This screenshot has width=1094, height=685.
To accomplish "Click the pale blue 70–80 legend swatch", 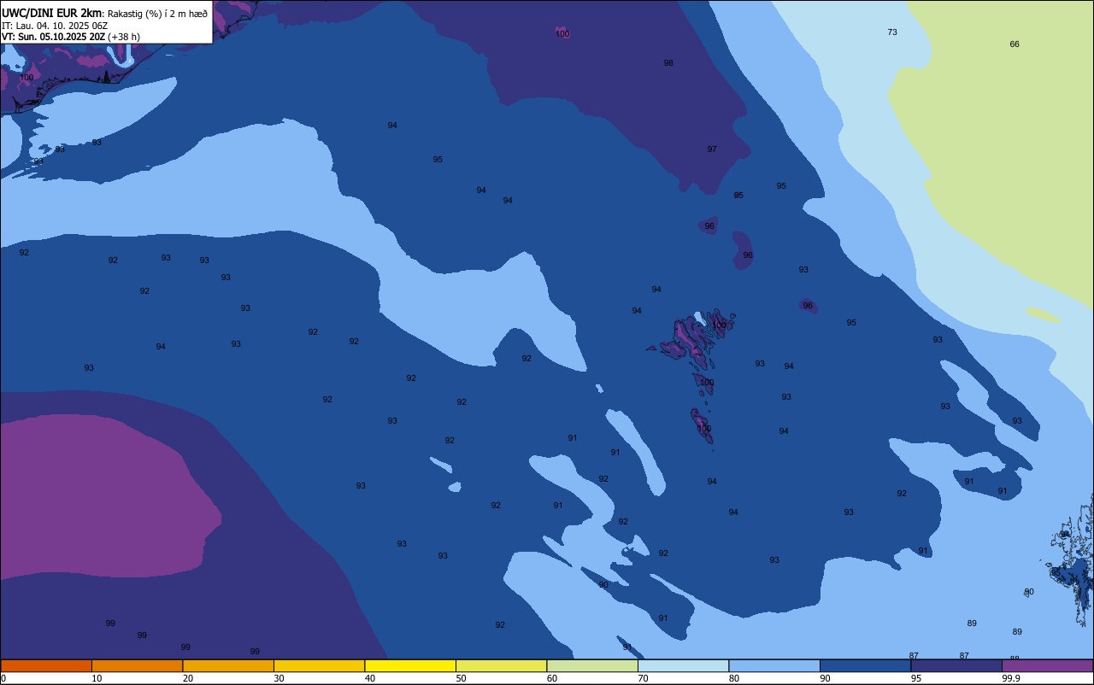I will click(x=683, y=665).
